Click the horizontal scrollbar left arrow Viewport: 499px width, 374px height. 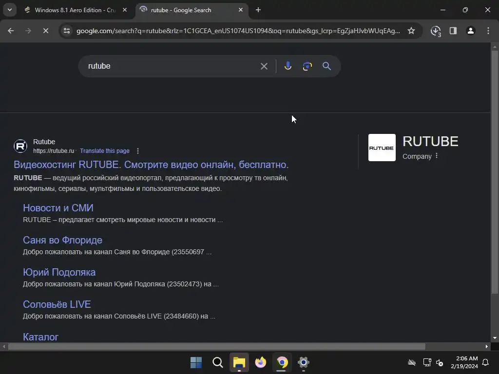coord(4,347)
